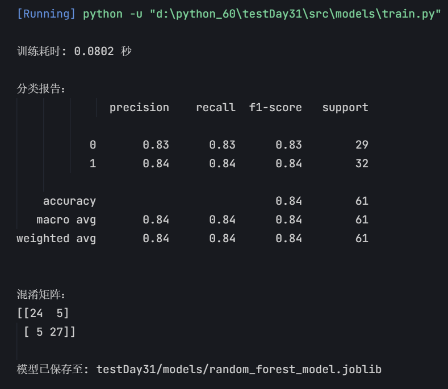Click the 'recall' column header
The image size is (448, 389).
pos(216,108)
